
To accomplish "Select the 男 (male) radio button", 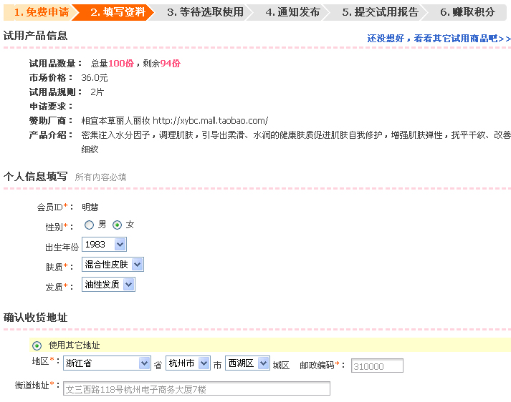I will tap(90, 225).
